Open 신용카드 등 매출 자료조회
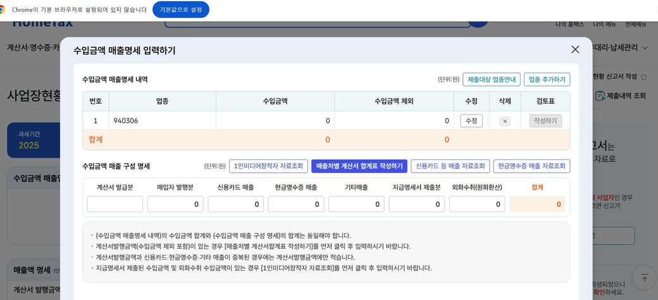 click(449, 166)
